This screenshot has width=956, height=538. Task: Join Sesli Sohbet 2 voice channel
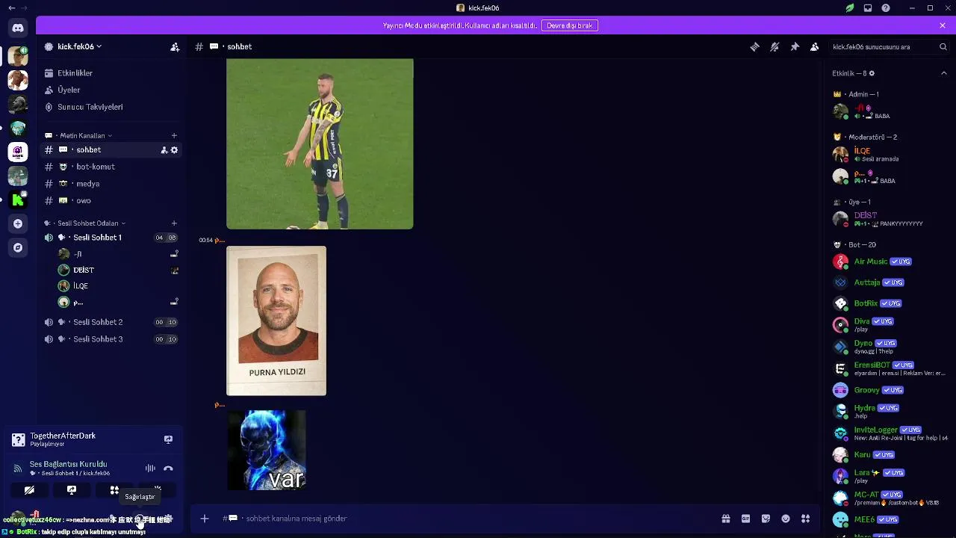point(111,322)
